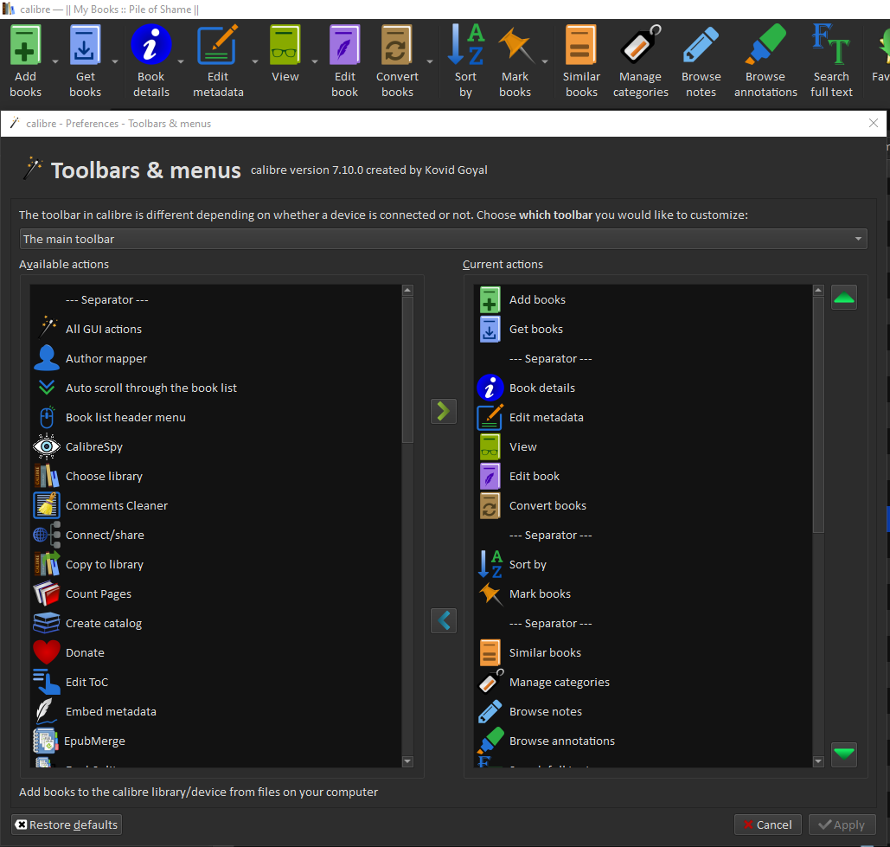The height and width of the screenshot is (847, 890).
Task: Select Create catalog in available actions
Action: point(215,623)
